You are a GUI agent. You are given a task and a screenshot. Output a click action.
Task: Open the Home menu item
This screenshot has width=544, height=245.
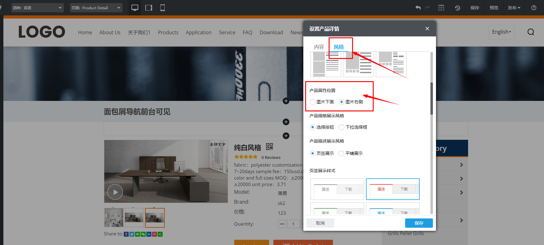(85, 32)
